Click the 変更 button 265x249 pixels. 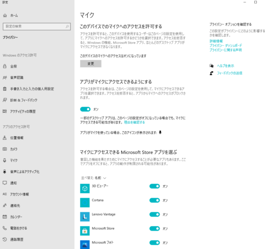click(91, 64)
